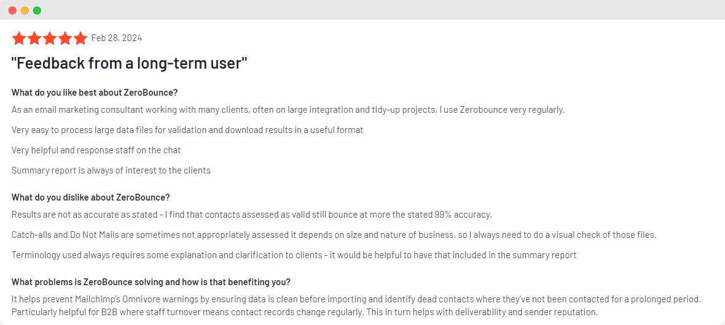Click the "Very helpful and response staff" line

96,150
